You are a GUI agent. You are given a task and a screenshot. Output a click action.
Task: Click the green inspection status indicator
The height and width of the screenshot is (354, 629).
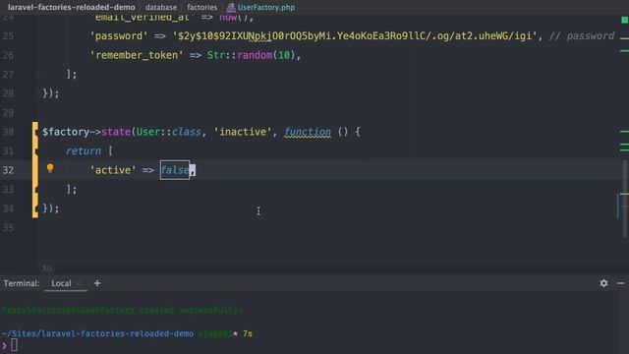pos(625,20)
